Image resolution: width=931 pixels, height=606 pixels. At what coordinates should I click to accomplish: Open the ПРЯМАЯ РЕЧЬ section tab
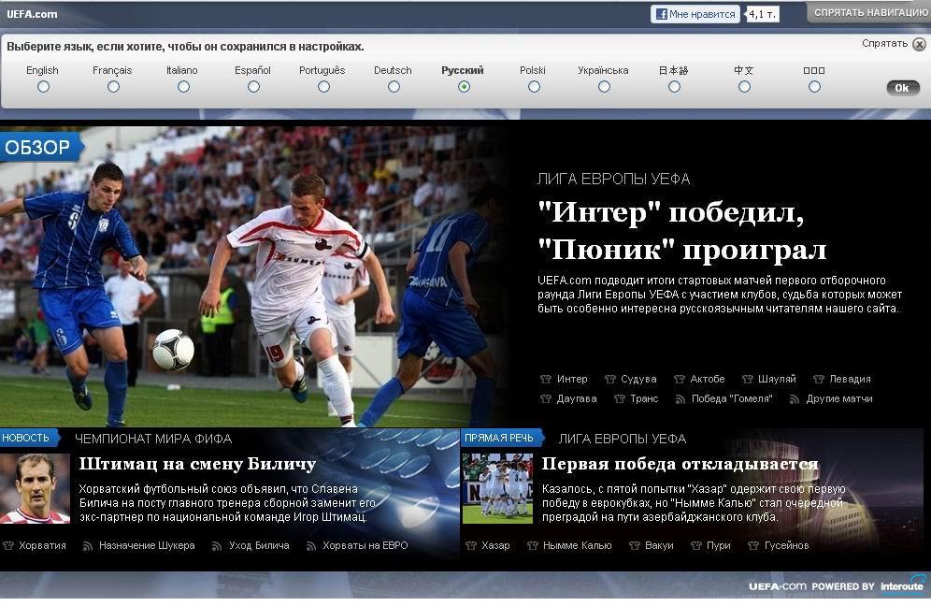[x=500, y=438]
